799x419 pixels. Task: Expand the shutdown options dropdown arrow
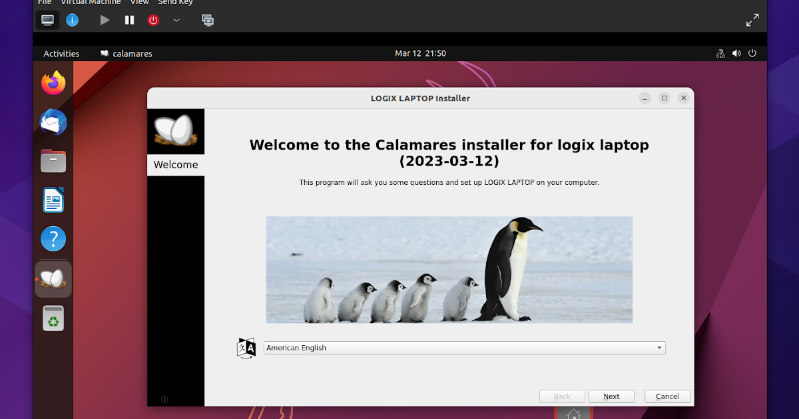[176, 20]
